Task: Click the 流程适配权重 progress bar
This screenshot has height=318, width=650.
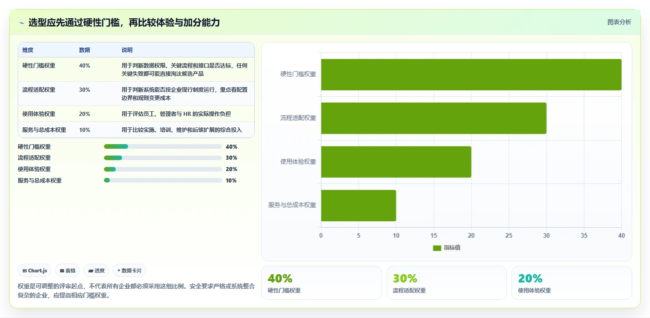Action: [163, 158]
